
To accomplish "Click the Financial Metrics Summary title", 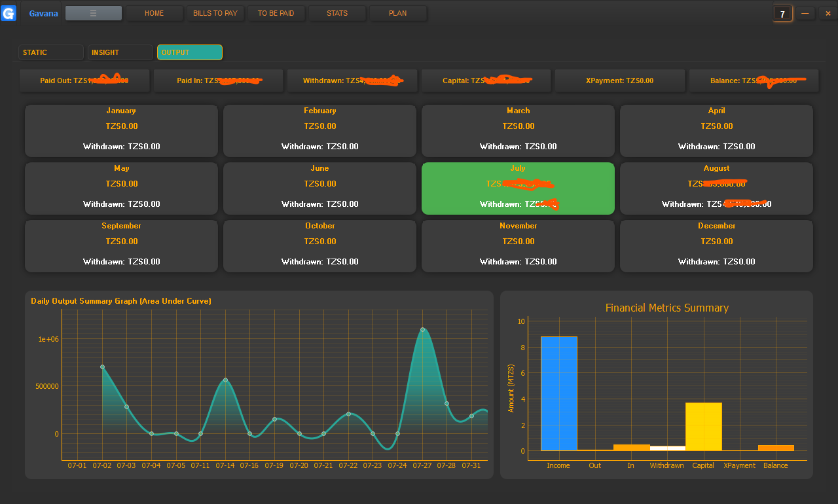I will click(666, 308).
